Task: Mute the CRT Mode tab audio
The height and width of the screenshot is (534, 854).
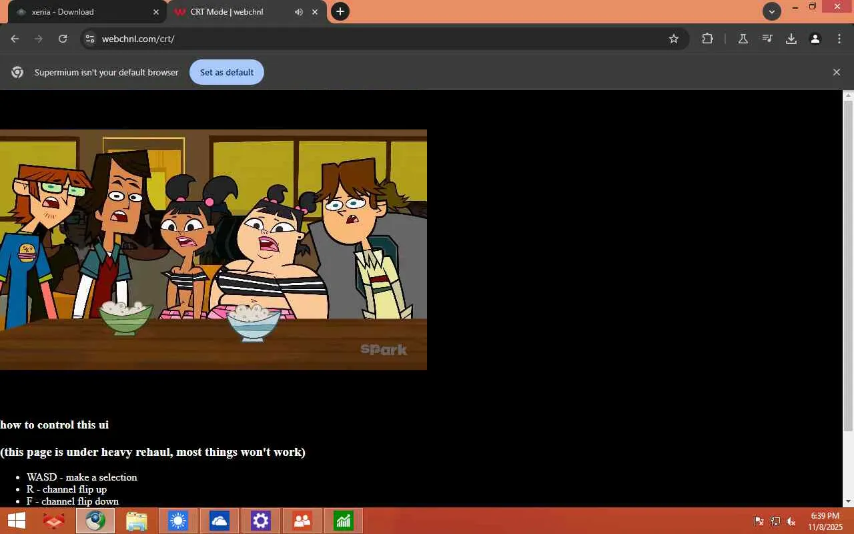Action: (298, 12)
